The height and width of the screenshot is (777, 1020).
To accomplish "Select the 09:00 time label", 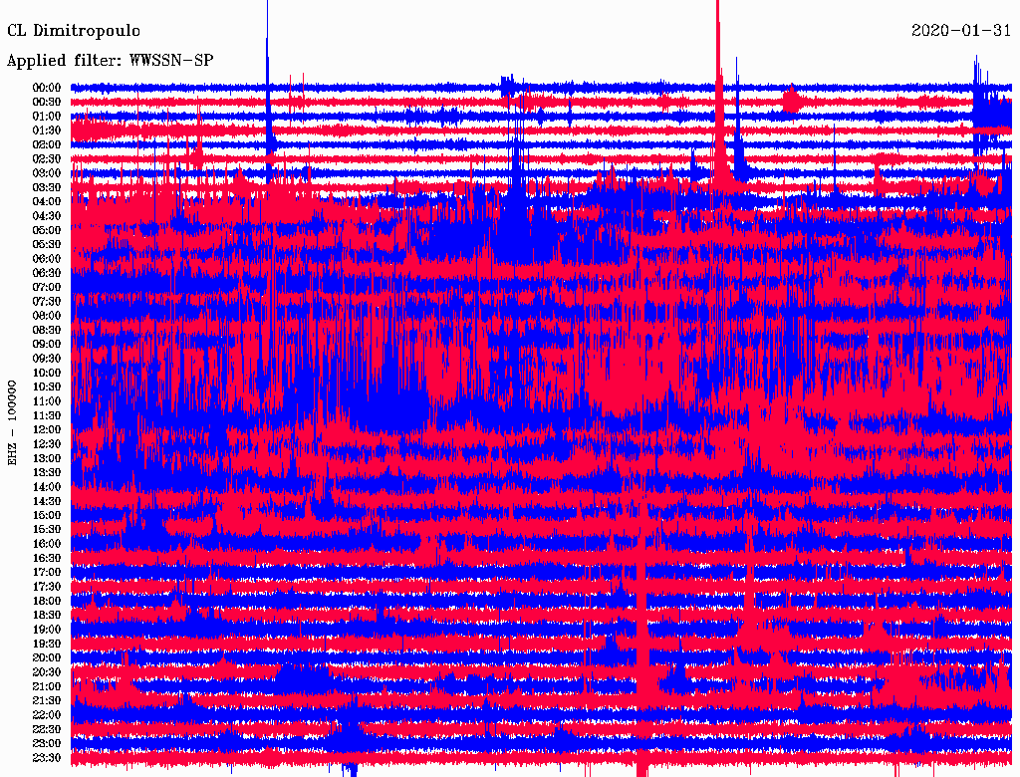I will coord(47,344).
